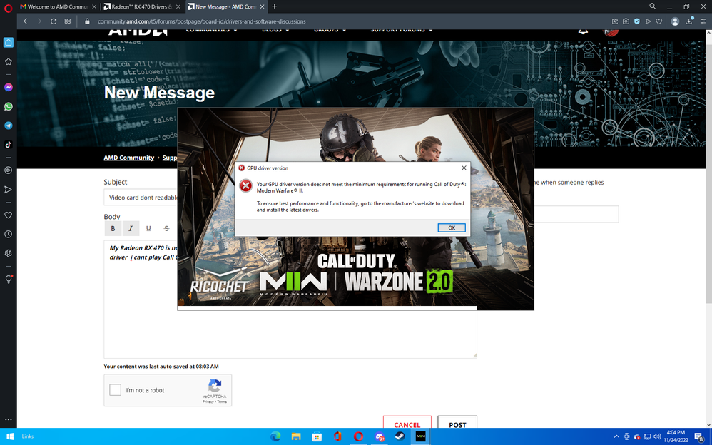Open a new tab with plus button
Screen dimensions: 712x445
274,6
